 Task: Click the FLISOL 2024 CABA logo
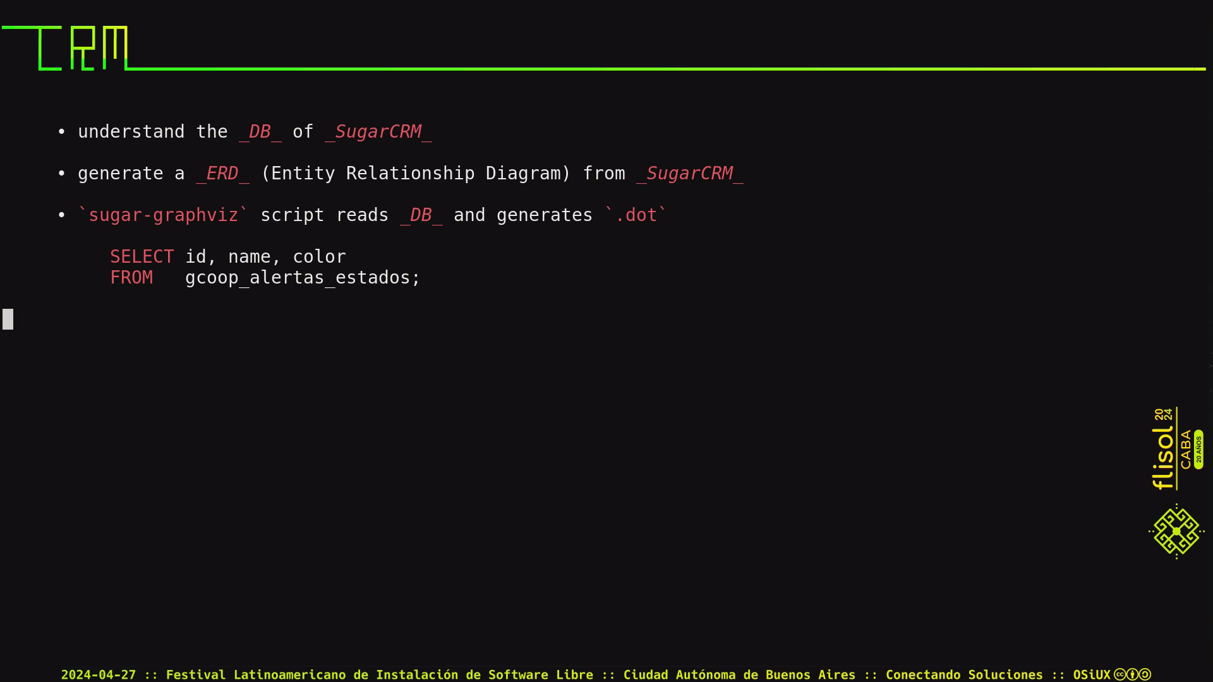(1177, 448)
